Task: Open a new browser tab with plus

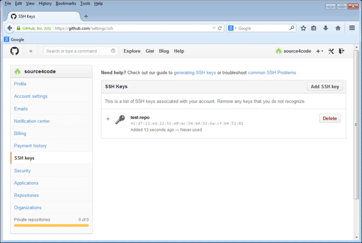Action: coord(86,16)
